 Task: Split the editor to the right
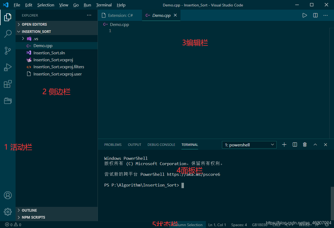tap(315, 15)
